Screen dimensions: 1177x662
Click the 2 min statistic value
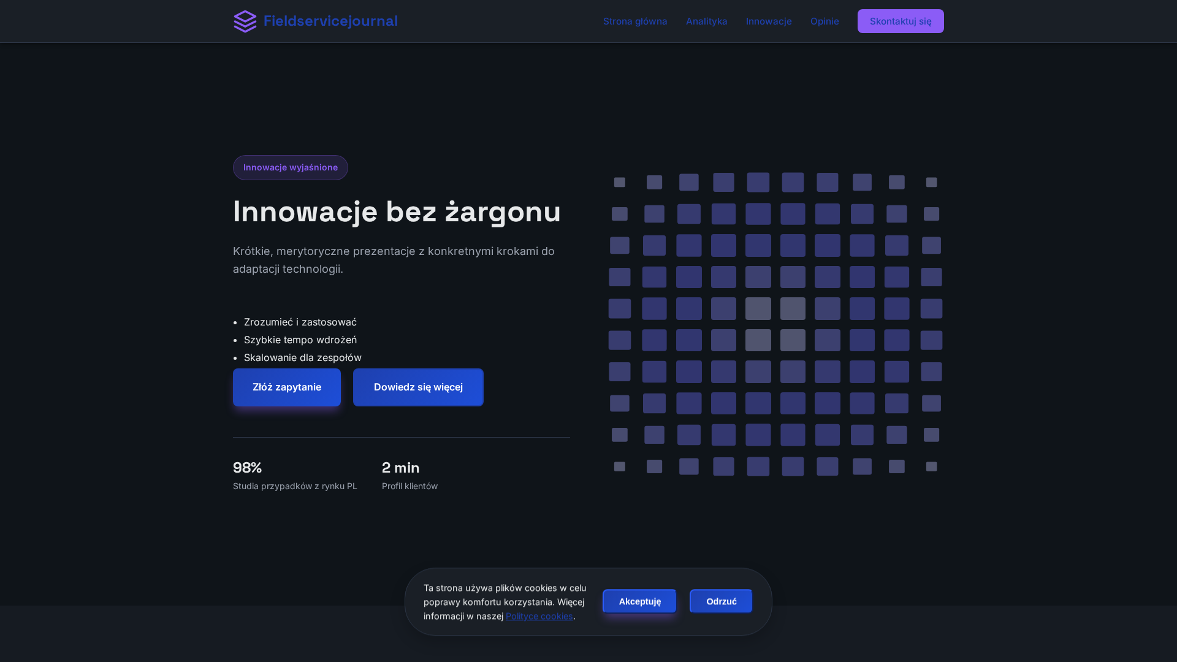pos(401,468)
